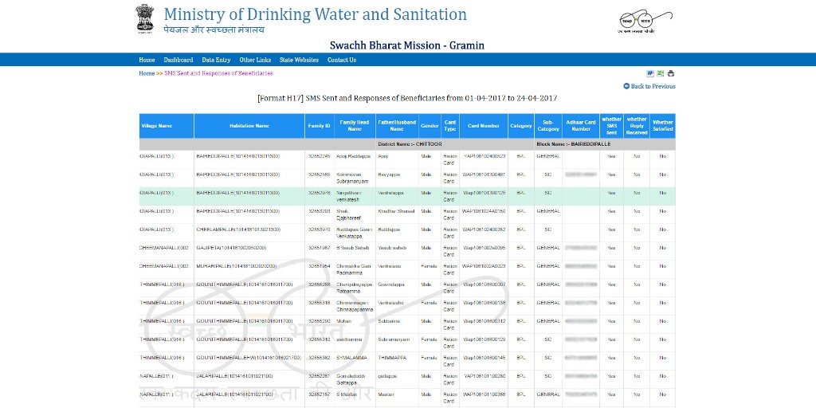Image resolution: width=816 pixels, height=408 pixels.
Task: Open the Data Entry menu
Action: [216, 60]
